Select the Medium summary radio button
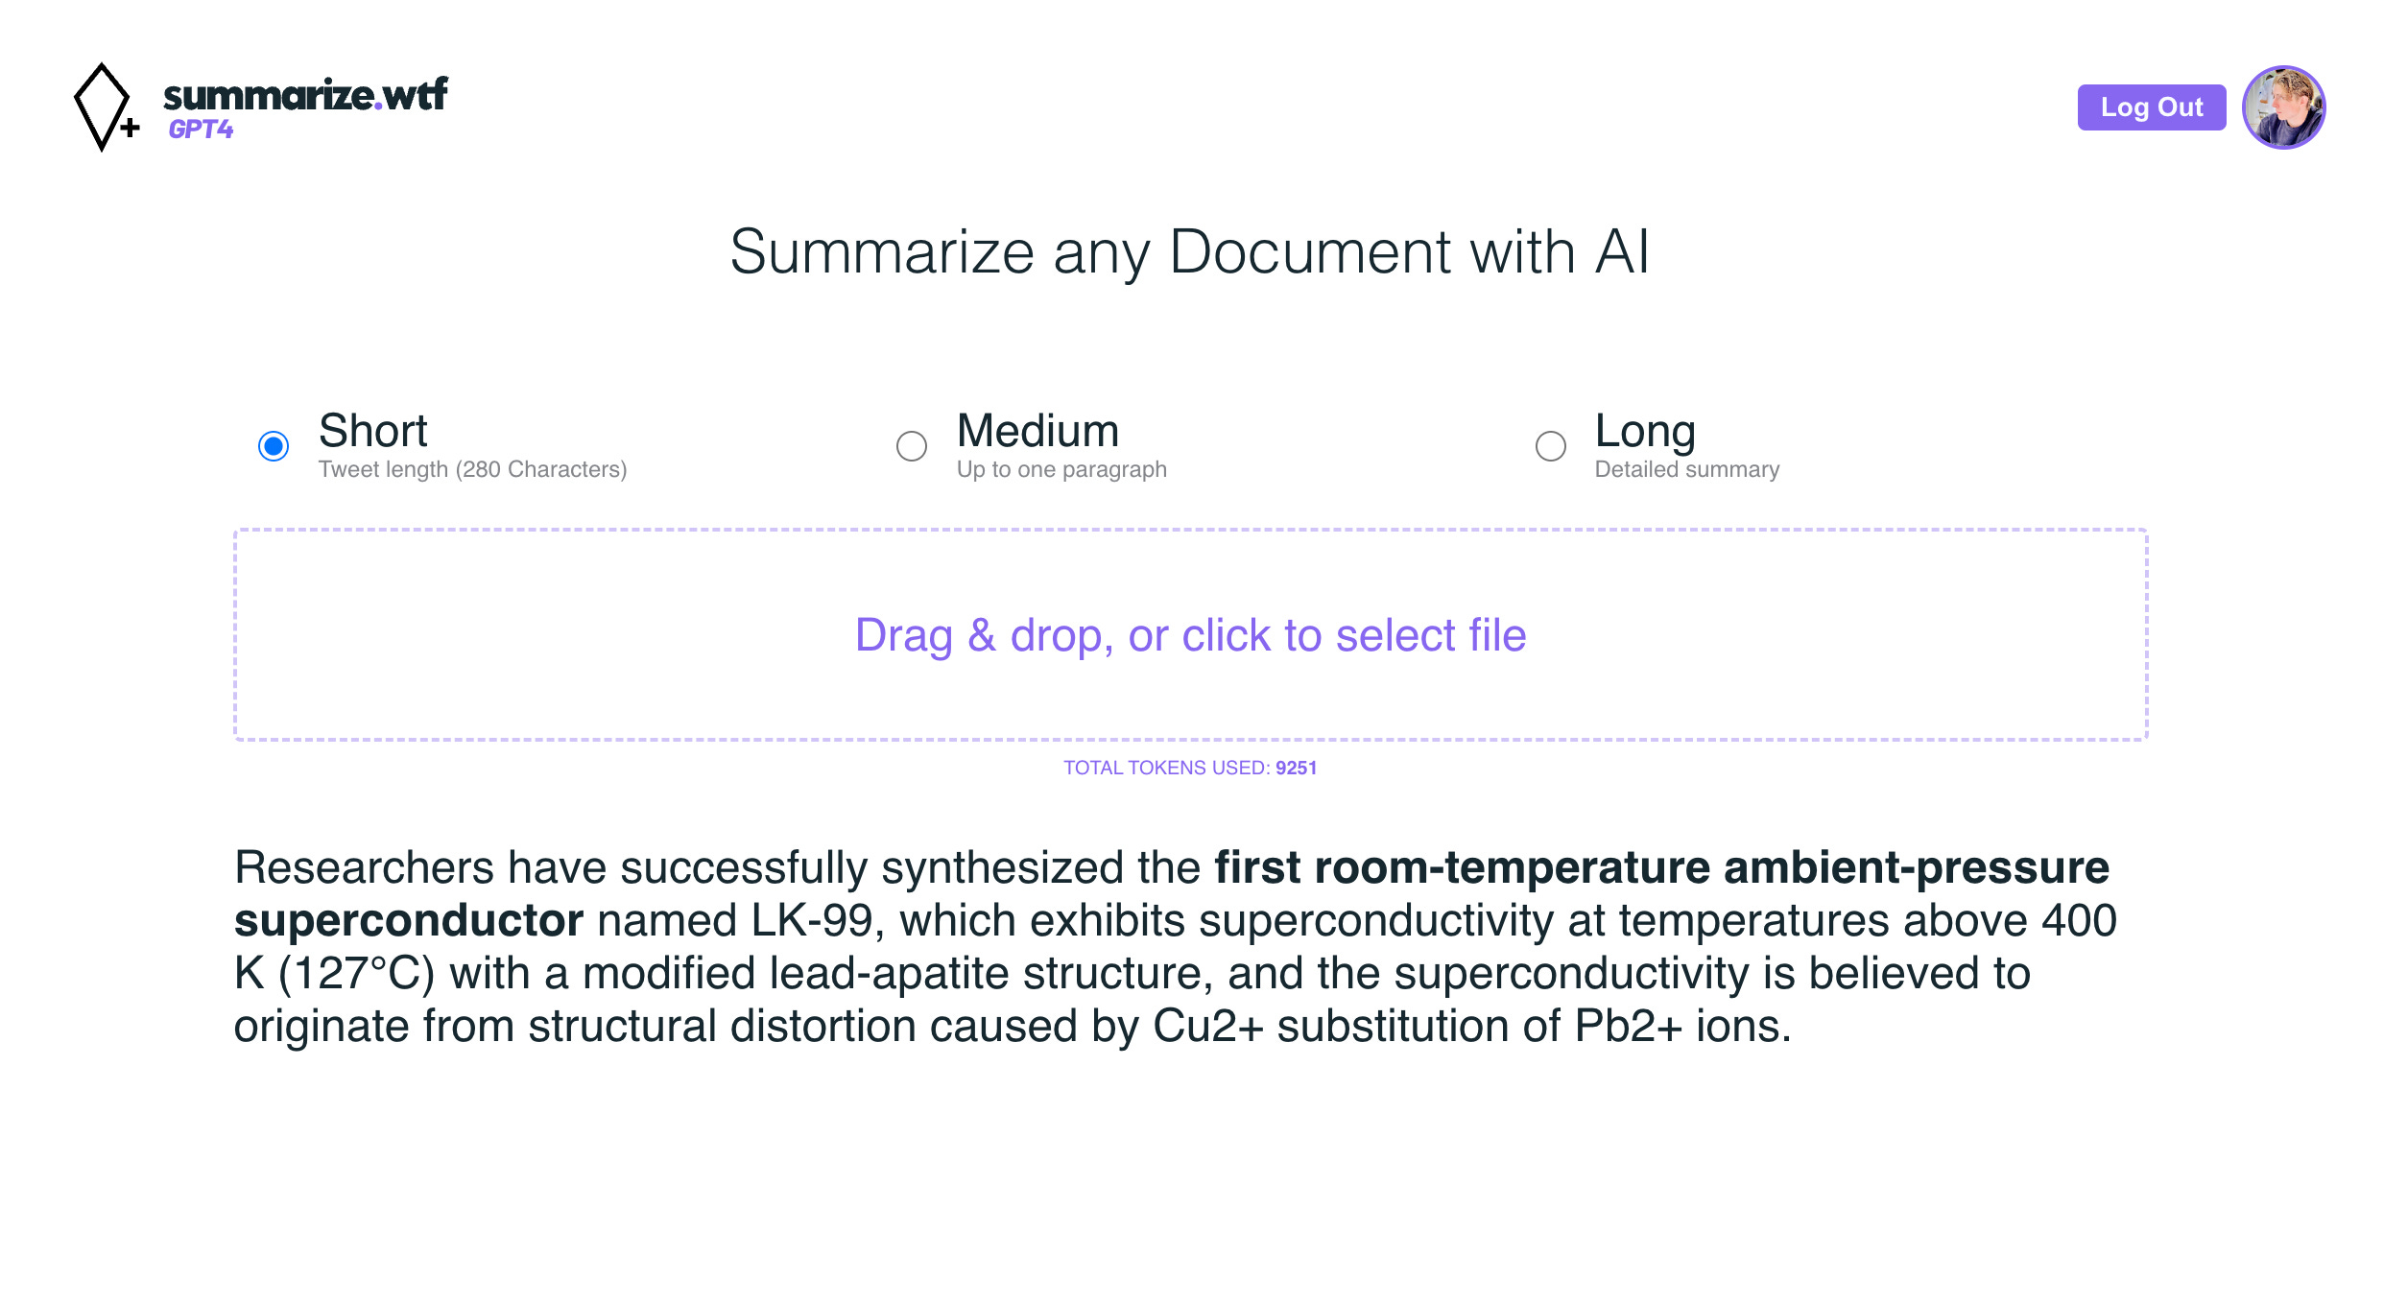The height and width of the screenshot is (1303, 2384). pyautogui.click(x=912, y=445)
